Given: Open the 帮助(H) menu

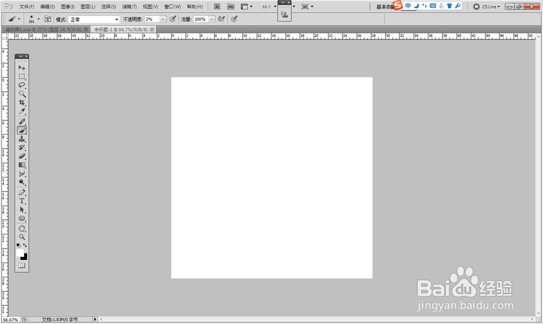Looking at the screenshot, I should pos(194,7).
